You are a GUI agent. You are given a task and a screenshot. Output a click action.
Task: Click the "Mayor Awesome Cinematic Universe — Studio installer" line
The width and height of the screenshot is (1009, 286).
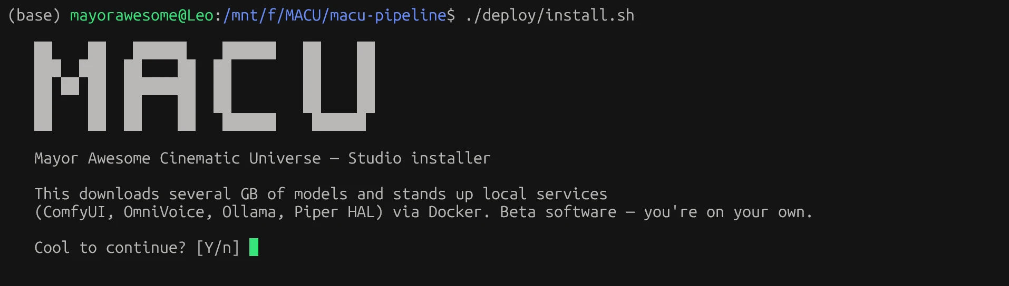(x=263, y=158)
